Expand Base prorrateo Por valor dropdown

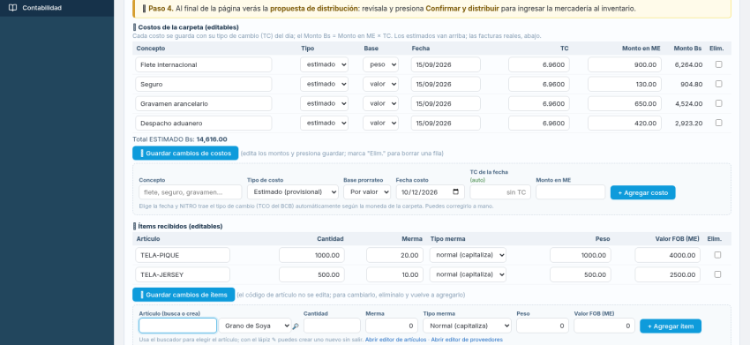coord(367,191)
